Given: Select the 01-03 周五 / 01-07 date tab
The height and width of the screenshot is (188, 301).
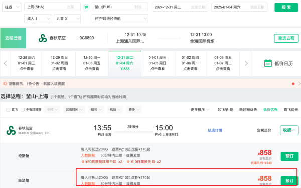Looking at the screenshot, I should click(x=223, y=63).
